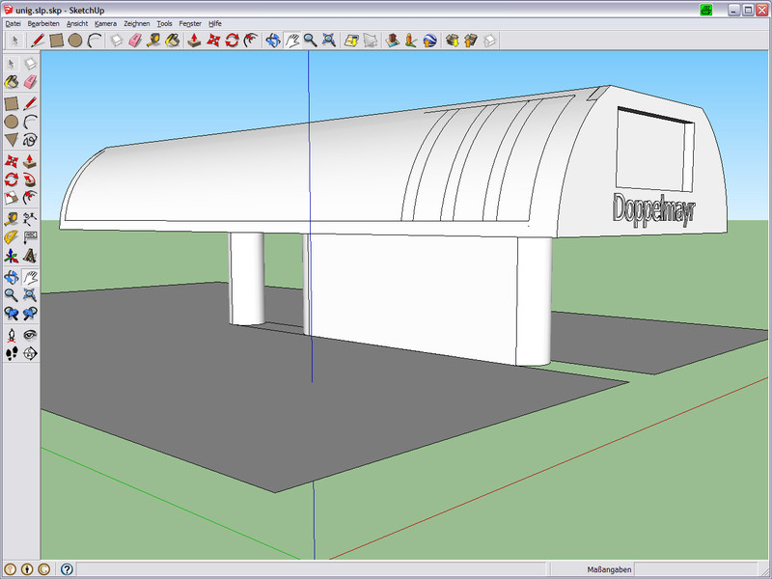The image size is (772, 579).
Task: Activate the Orbit tool in top toolbar
Action: [x=273, y=41]
